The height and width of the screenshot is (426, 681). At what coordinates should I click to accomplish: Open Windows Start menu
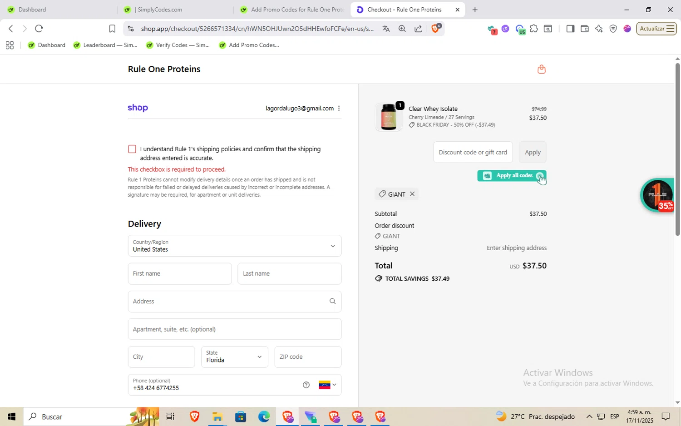pyautogui.click(x=11, y=416)
